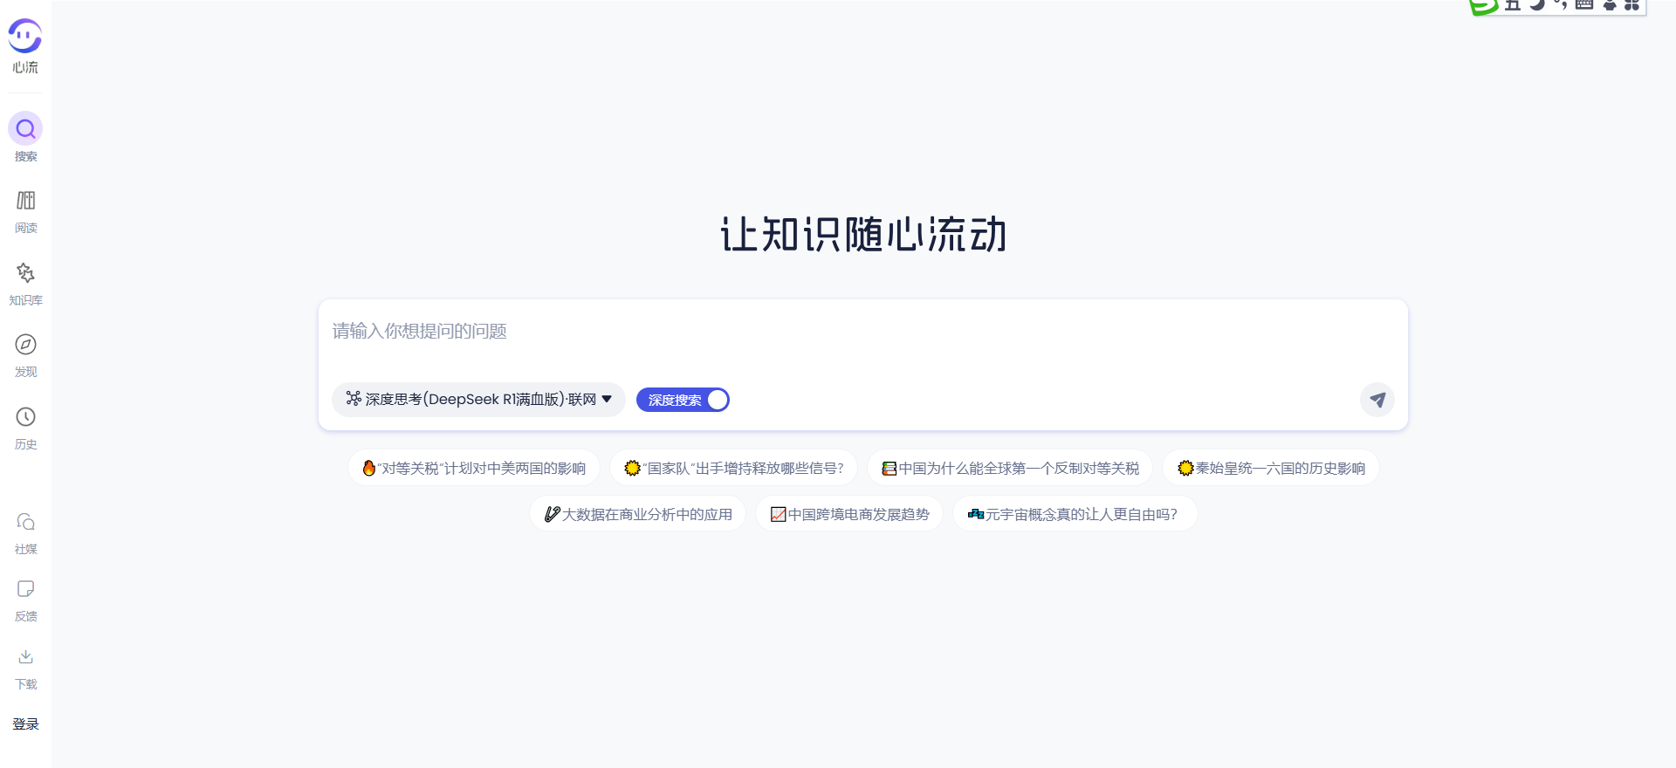
Task: Click 登录 to log in
Action: pos(25,723)
